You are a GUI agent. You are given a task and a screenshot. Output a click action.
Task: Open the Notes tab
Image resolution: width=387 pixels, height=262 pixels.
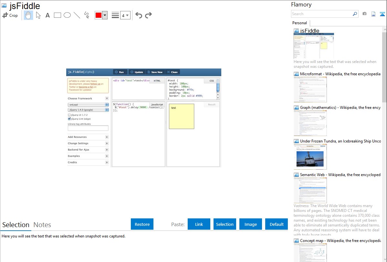(42, 225)
